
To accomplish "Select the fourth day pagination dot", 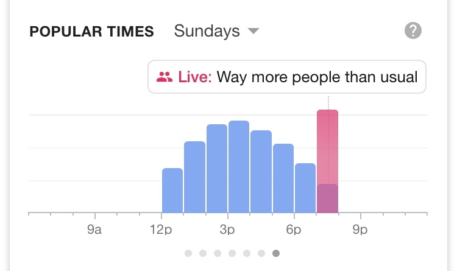I will (x=232, y=253).
